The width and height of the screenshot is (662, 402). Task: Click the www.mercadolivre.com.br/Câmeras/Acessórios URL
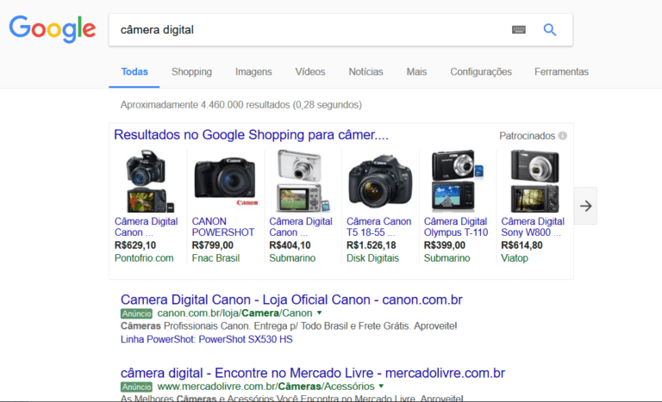pos(265,387)
